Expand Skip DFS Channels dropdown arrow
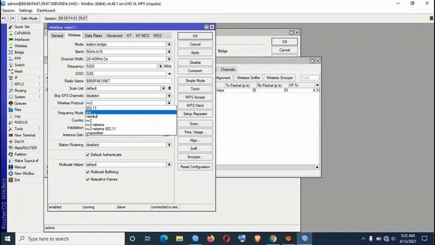This screenshot has height=245, width=435. click(x=169, y=95)
